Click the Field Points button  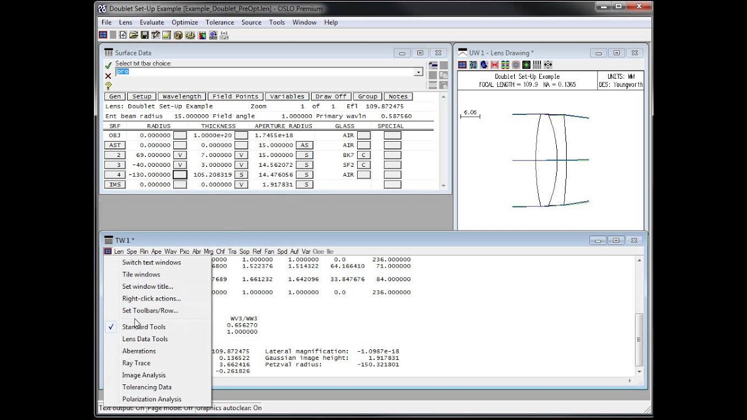pos(235,96)
